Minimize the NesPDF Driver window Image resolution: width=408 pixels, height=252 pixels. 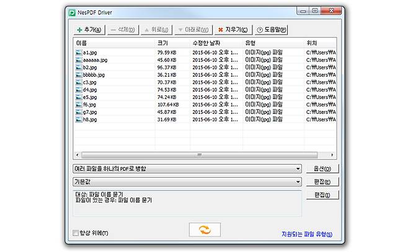(303, 11)
